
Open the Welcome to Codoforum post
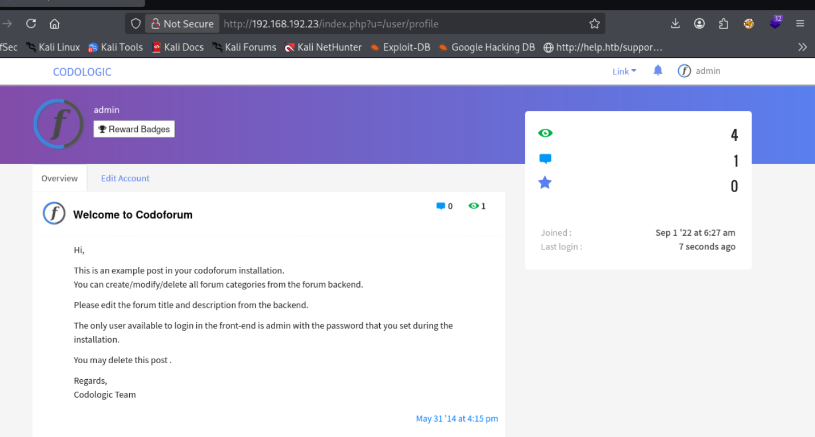coord(133,215)
